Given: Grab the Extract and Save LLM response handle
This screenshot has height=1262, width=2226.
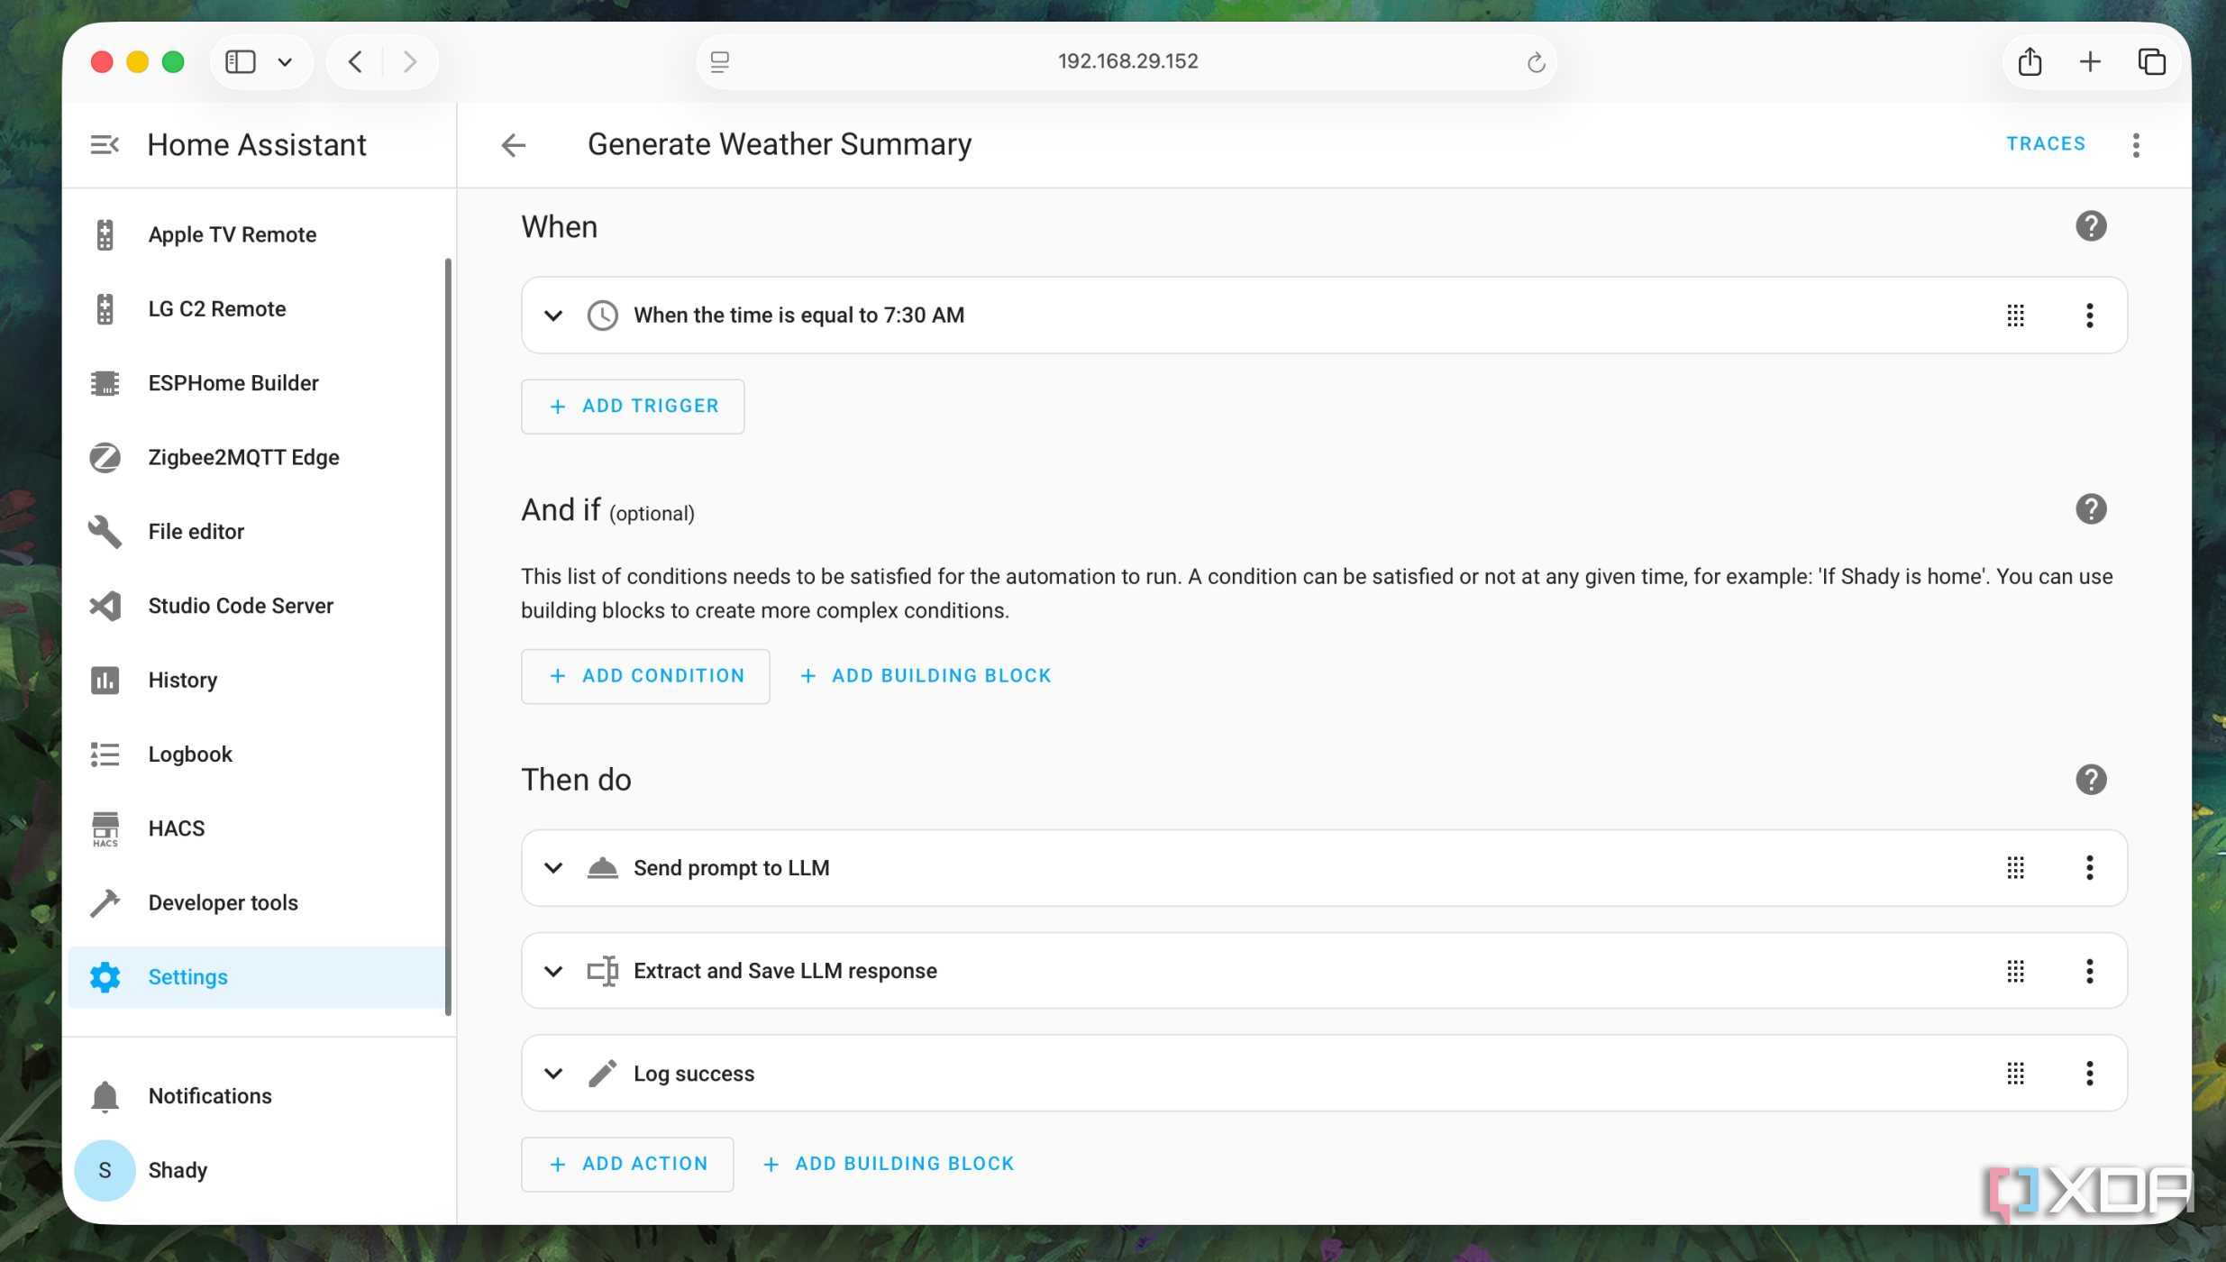Looking at the screenshot, I should pos(2016,971).
